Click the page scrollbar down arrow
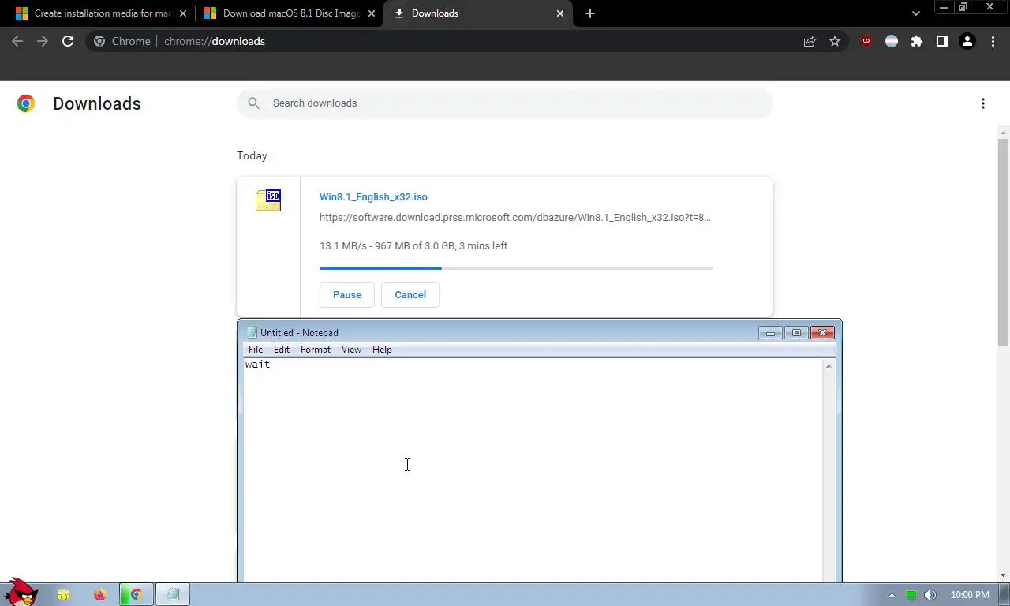Image resolution: width=1010 pixels, height=606 pixels. point(1004,575)
